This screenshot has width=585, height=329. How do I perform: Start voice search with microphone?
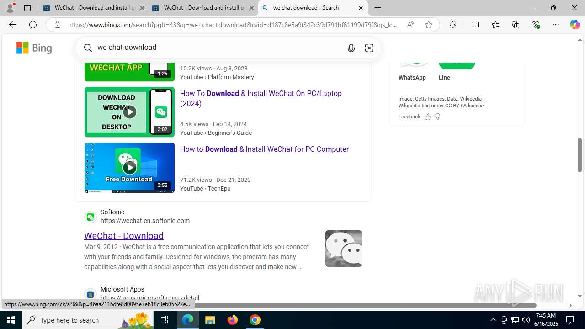(351, 48)
